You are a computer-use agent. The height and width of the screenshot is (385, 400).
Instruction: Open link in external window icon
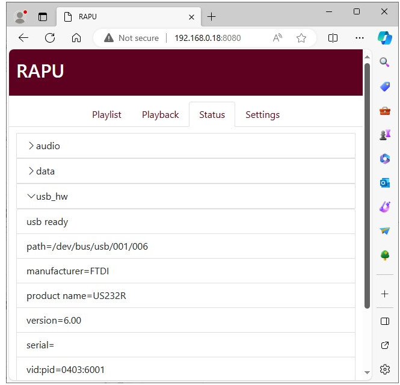click(385, 345)
